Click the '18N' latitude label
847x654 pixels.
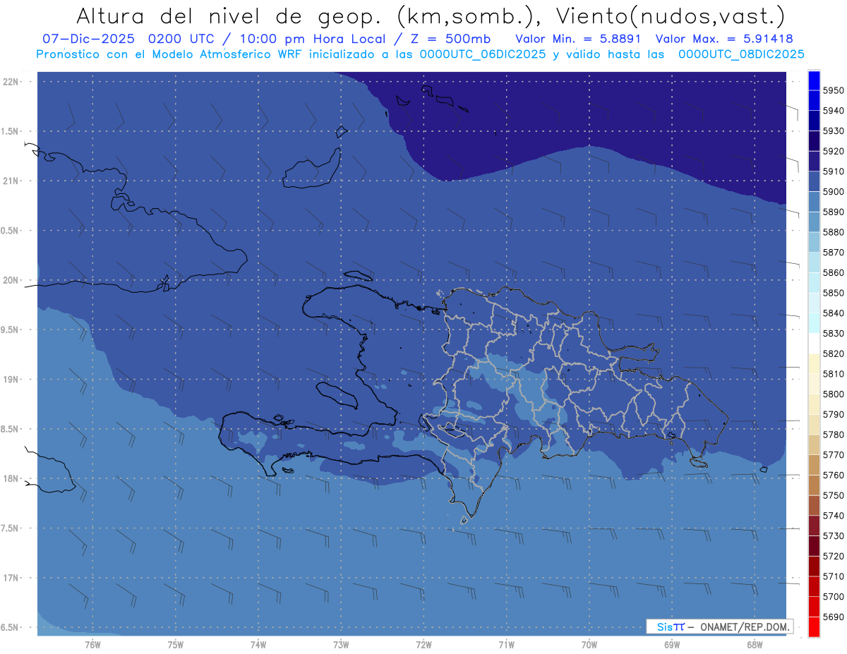pos(11,479)
